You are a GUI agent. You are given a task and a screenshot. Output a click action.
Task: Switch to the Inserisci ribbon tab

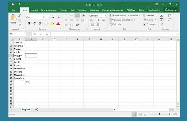34,10
